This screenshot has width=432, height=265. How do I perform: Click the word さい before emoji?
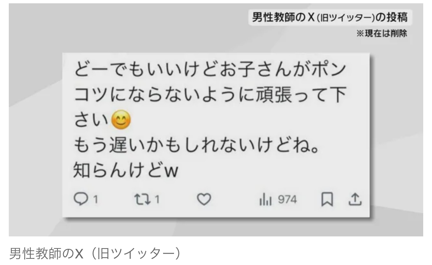pos(91,120)
